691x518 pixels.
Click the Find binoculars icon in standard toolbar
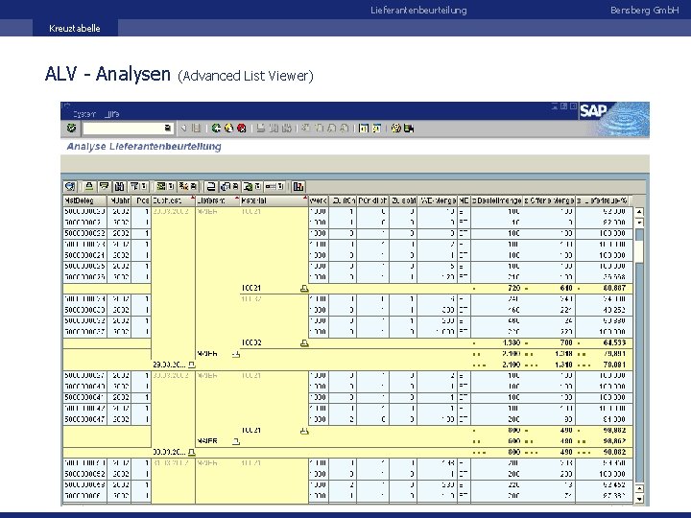click(274, 129)
